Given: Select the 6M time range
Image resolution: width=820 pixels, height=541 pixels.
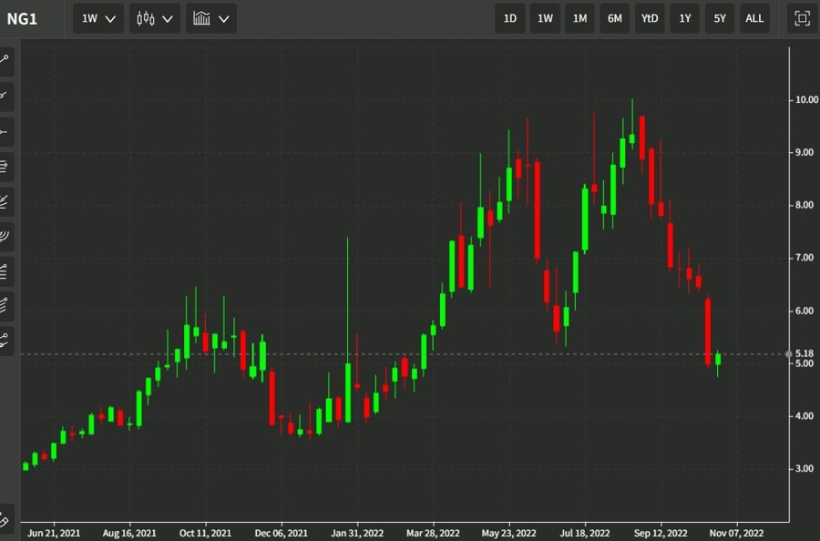Looking at the screenshot, I should pyautogui.click(x=614, y=19).
